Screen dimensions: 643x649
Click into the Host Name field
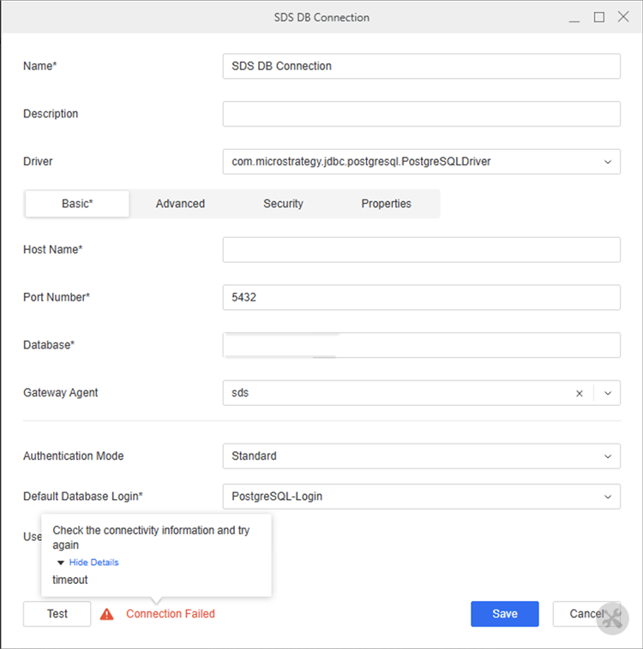point(421,249)
